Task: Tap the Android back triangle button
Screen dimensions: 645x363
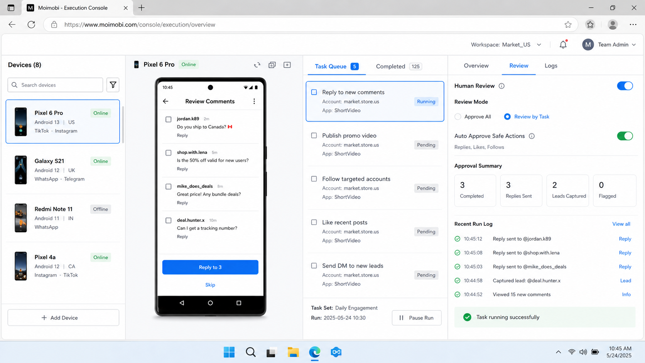Action: (182, 303)
